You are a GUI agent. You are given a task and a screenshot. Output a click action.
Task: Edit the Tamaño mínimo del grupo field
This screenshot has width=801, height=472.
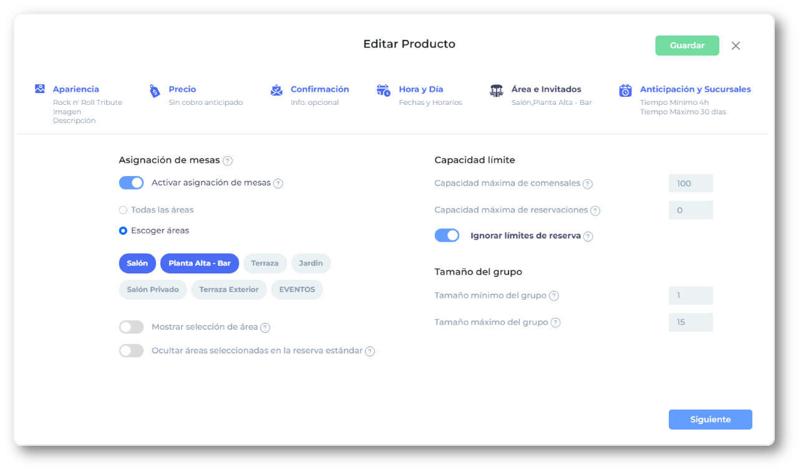691,295
